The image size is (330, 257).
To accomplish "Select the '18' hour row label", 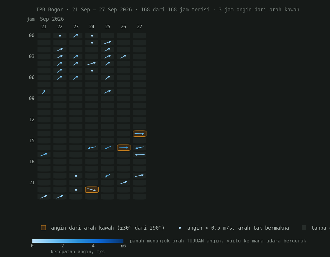I will click(x=32, y=162).
